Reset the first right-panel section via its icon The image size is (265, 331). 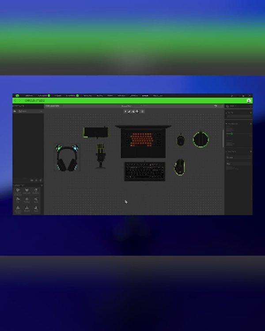coord(251,113)
